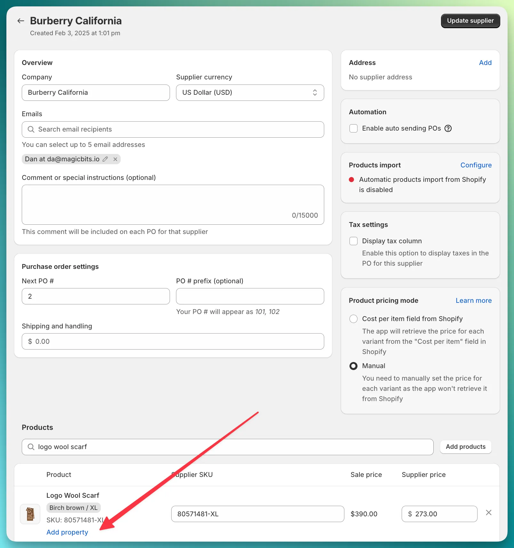Screen dimensions: 514x548
Task: Enable auto sending POs checkbox
Action: coord(353,128)
